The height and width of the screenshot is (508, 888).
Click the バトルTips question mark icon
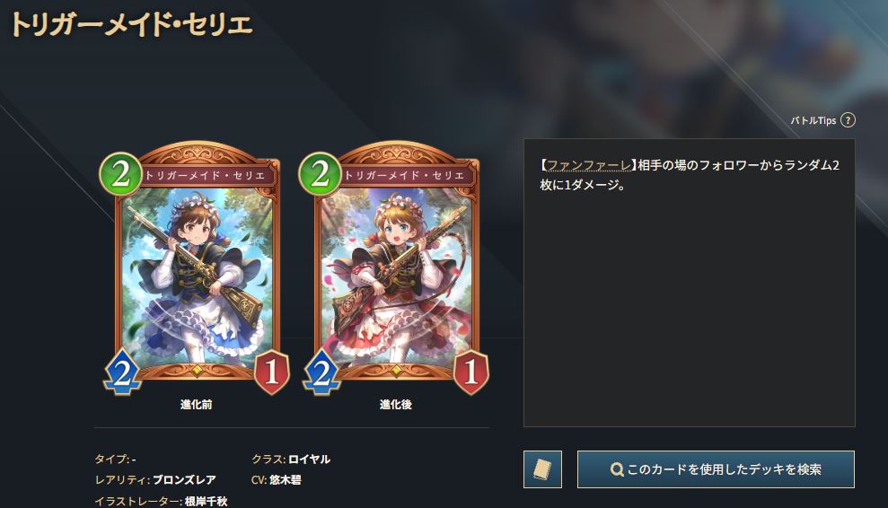848,120
